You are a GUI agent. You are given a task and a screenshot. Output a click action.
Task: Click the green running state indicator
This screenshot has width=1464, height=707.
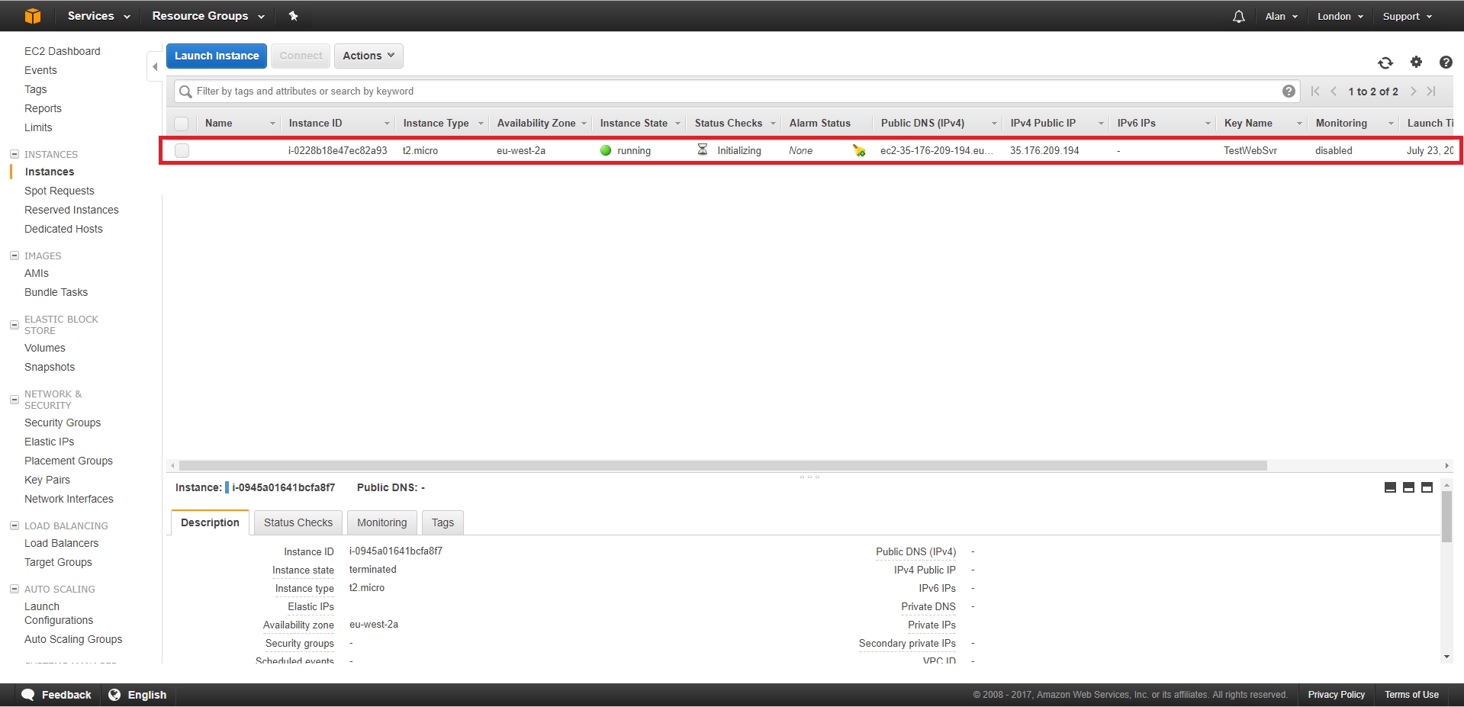[606, 151]
